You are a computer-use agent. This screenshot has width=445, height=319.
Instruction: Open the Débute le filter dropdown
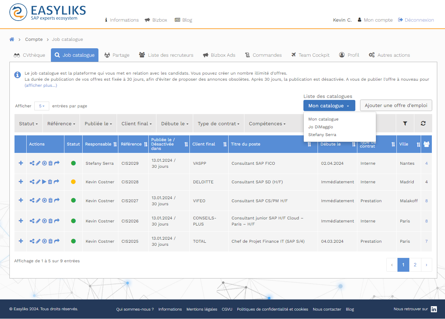coord(175,124)
